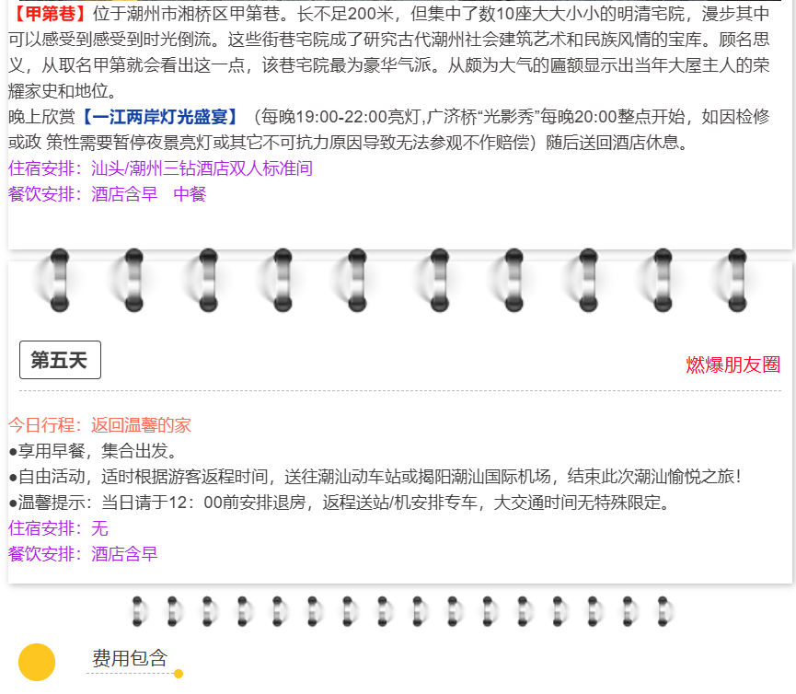Select the 第五天 day label box
Image resolution: width=796 pixels, height=694 pixels.
click(60, 360)
